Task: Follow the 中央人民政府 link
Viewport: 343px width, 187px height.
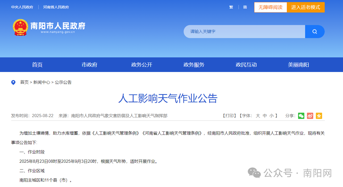Action: [22, 7]
